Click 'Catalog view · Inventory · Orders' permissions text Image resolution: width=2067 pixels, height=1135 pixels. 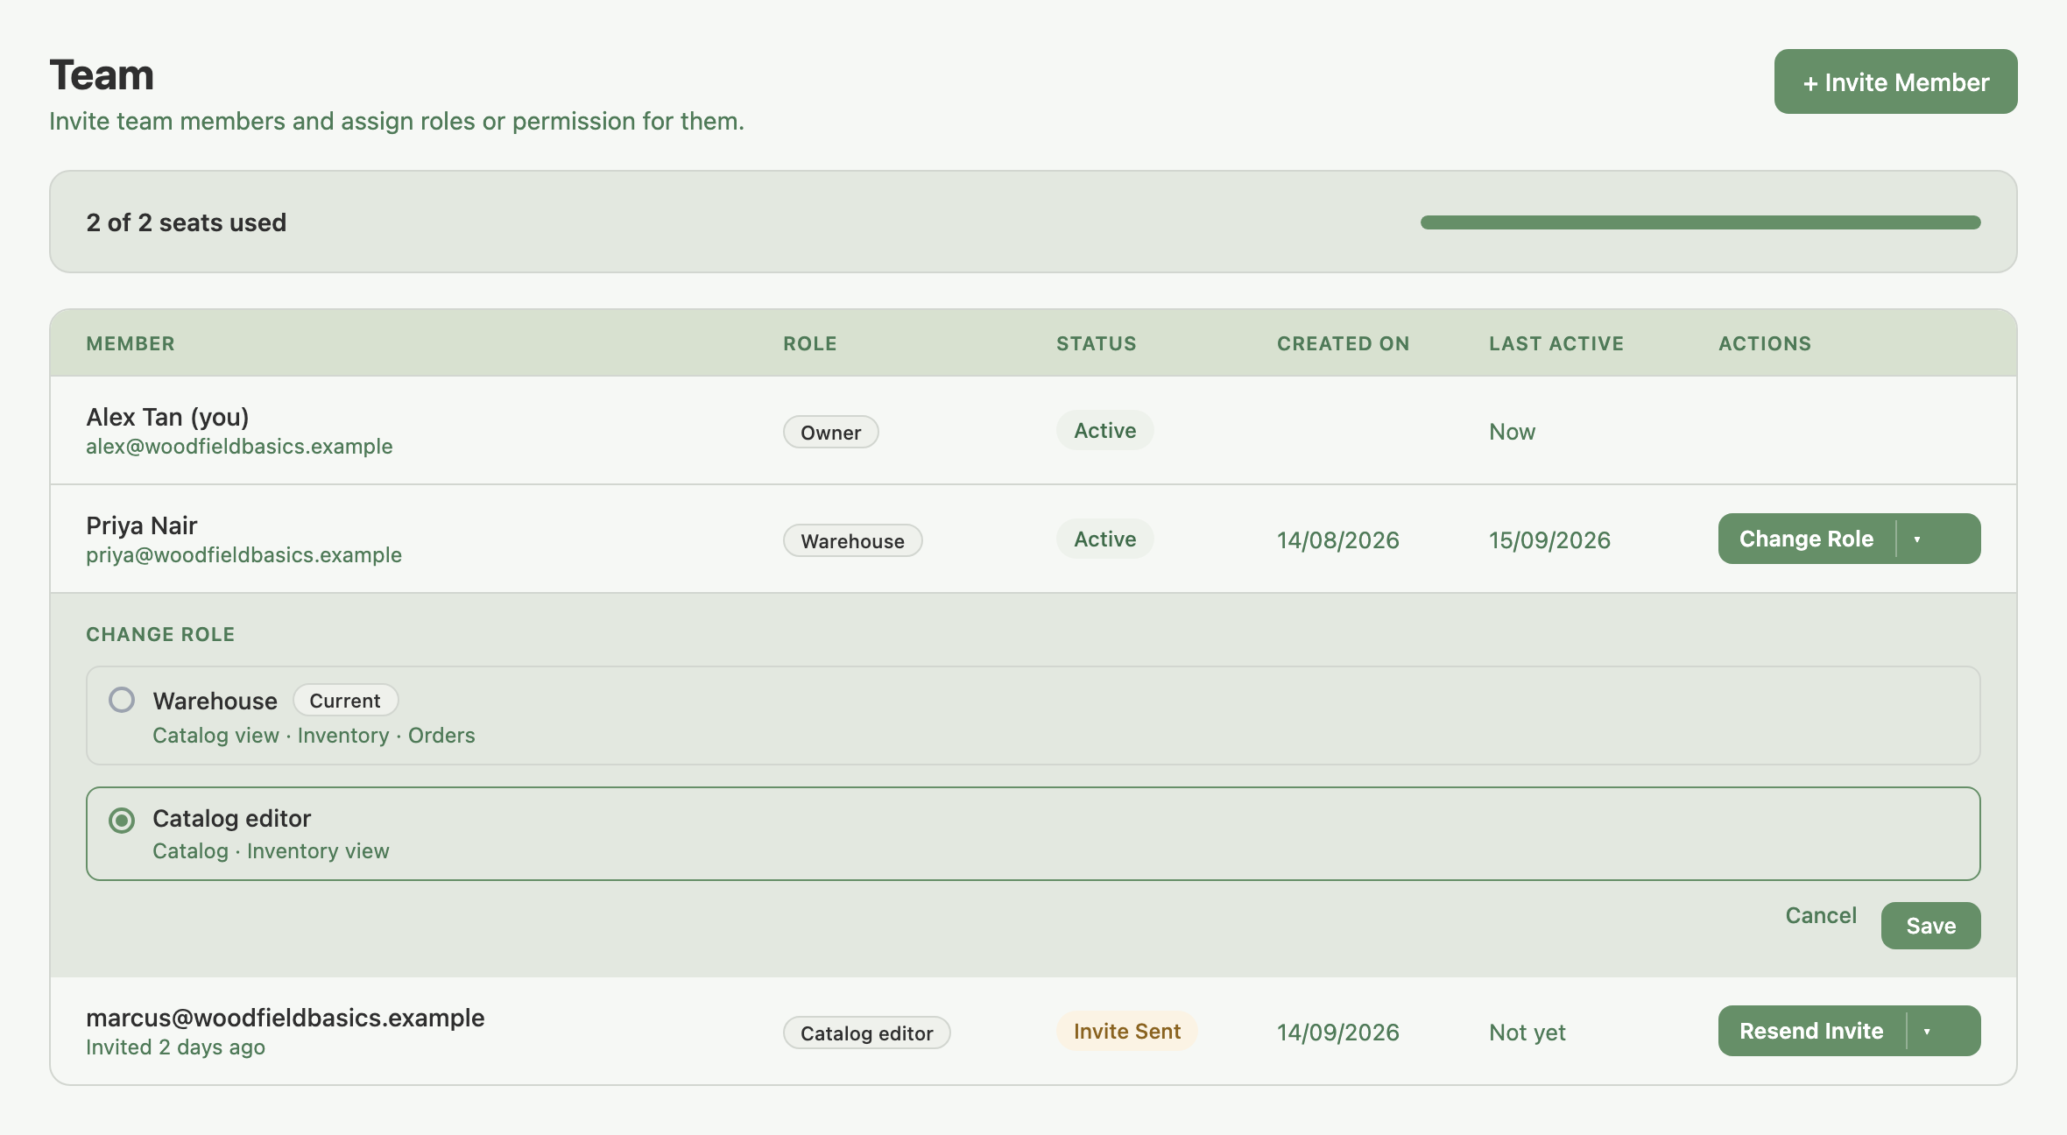pos(314,736)
